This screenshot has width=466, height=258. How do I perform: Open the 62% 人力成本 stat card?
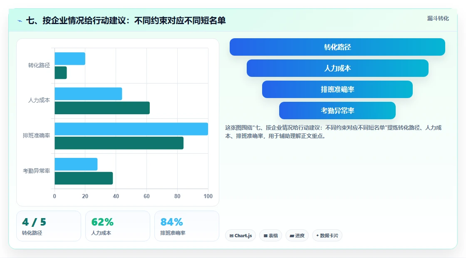pyautogui.click(x=118, y=226)
